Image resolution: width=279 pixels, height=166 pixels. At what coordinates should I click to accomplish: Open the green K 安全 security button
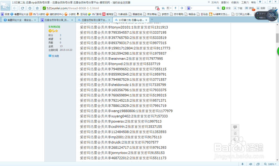click(226, 8)
